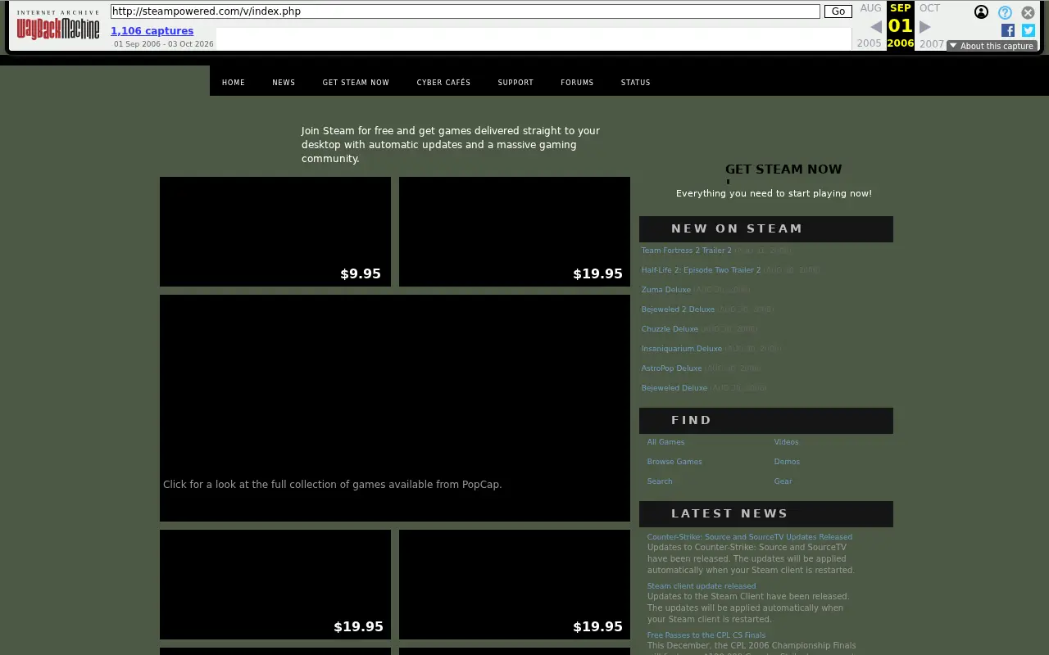
Task: Open the 1,106 captures link
Action: coord(152,31)
